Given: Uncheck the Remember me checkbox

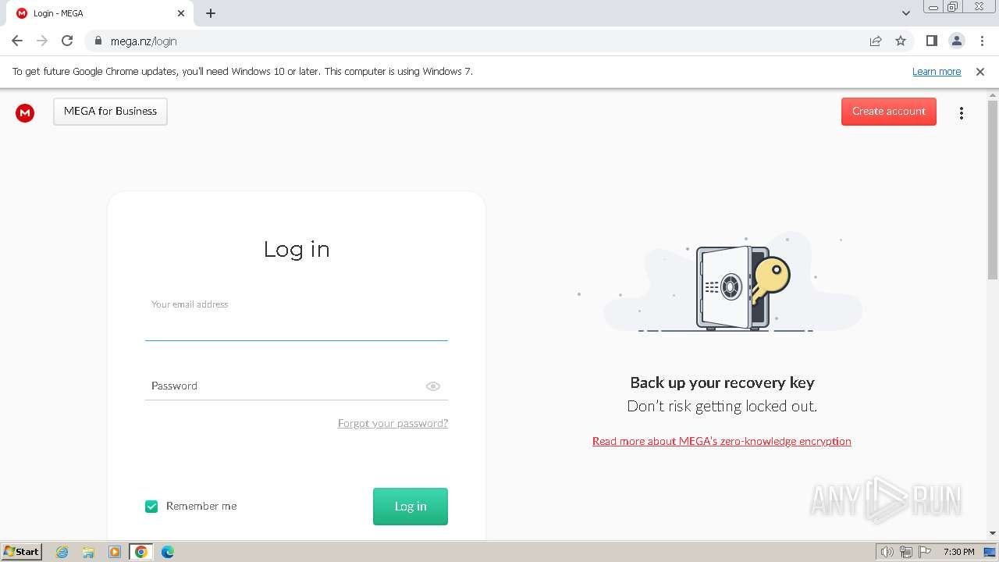Looking at the screenshot, I should tap(151, 507).
